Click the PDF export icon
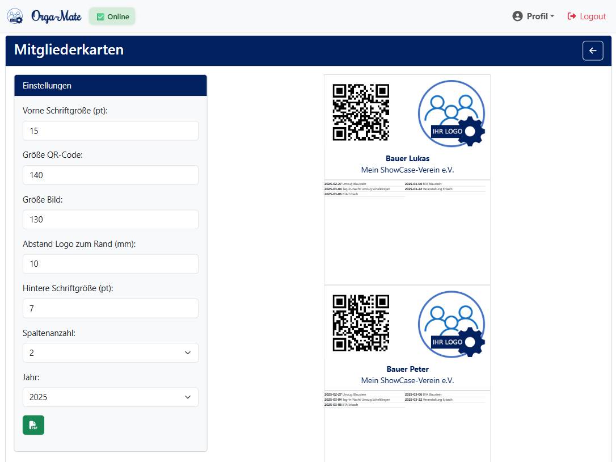The image size is (616, 462). [x=33, y=425]
